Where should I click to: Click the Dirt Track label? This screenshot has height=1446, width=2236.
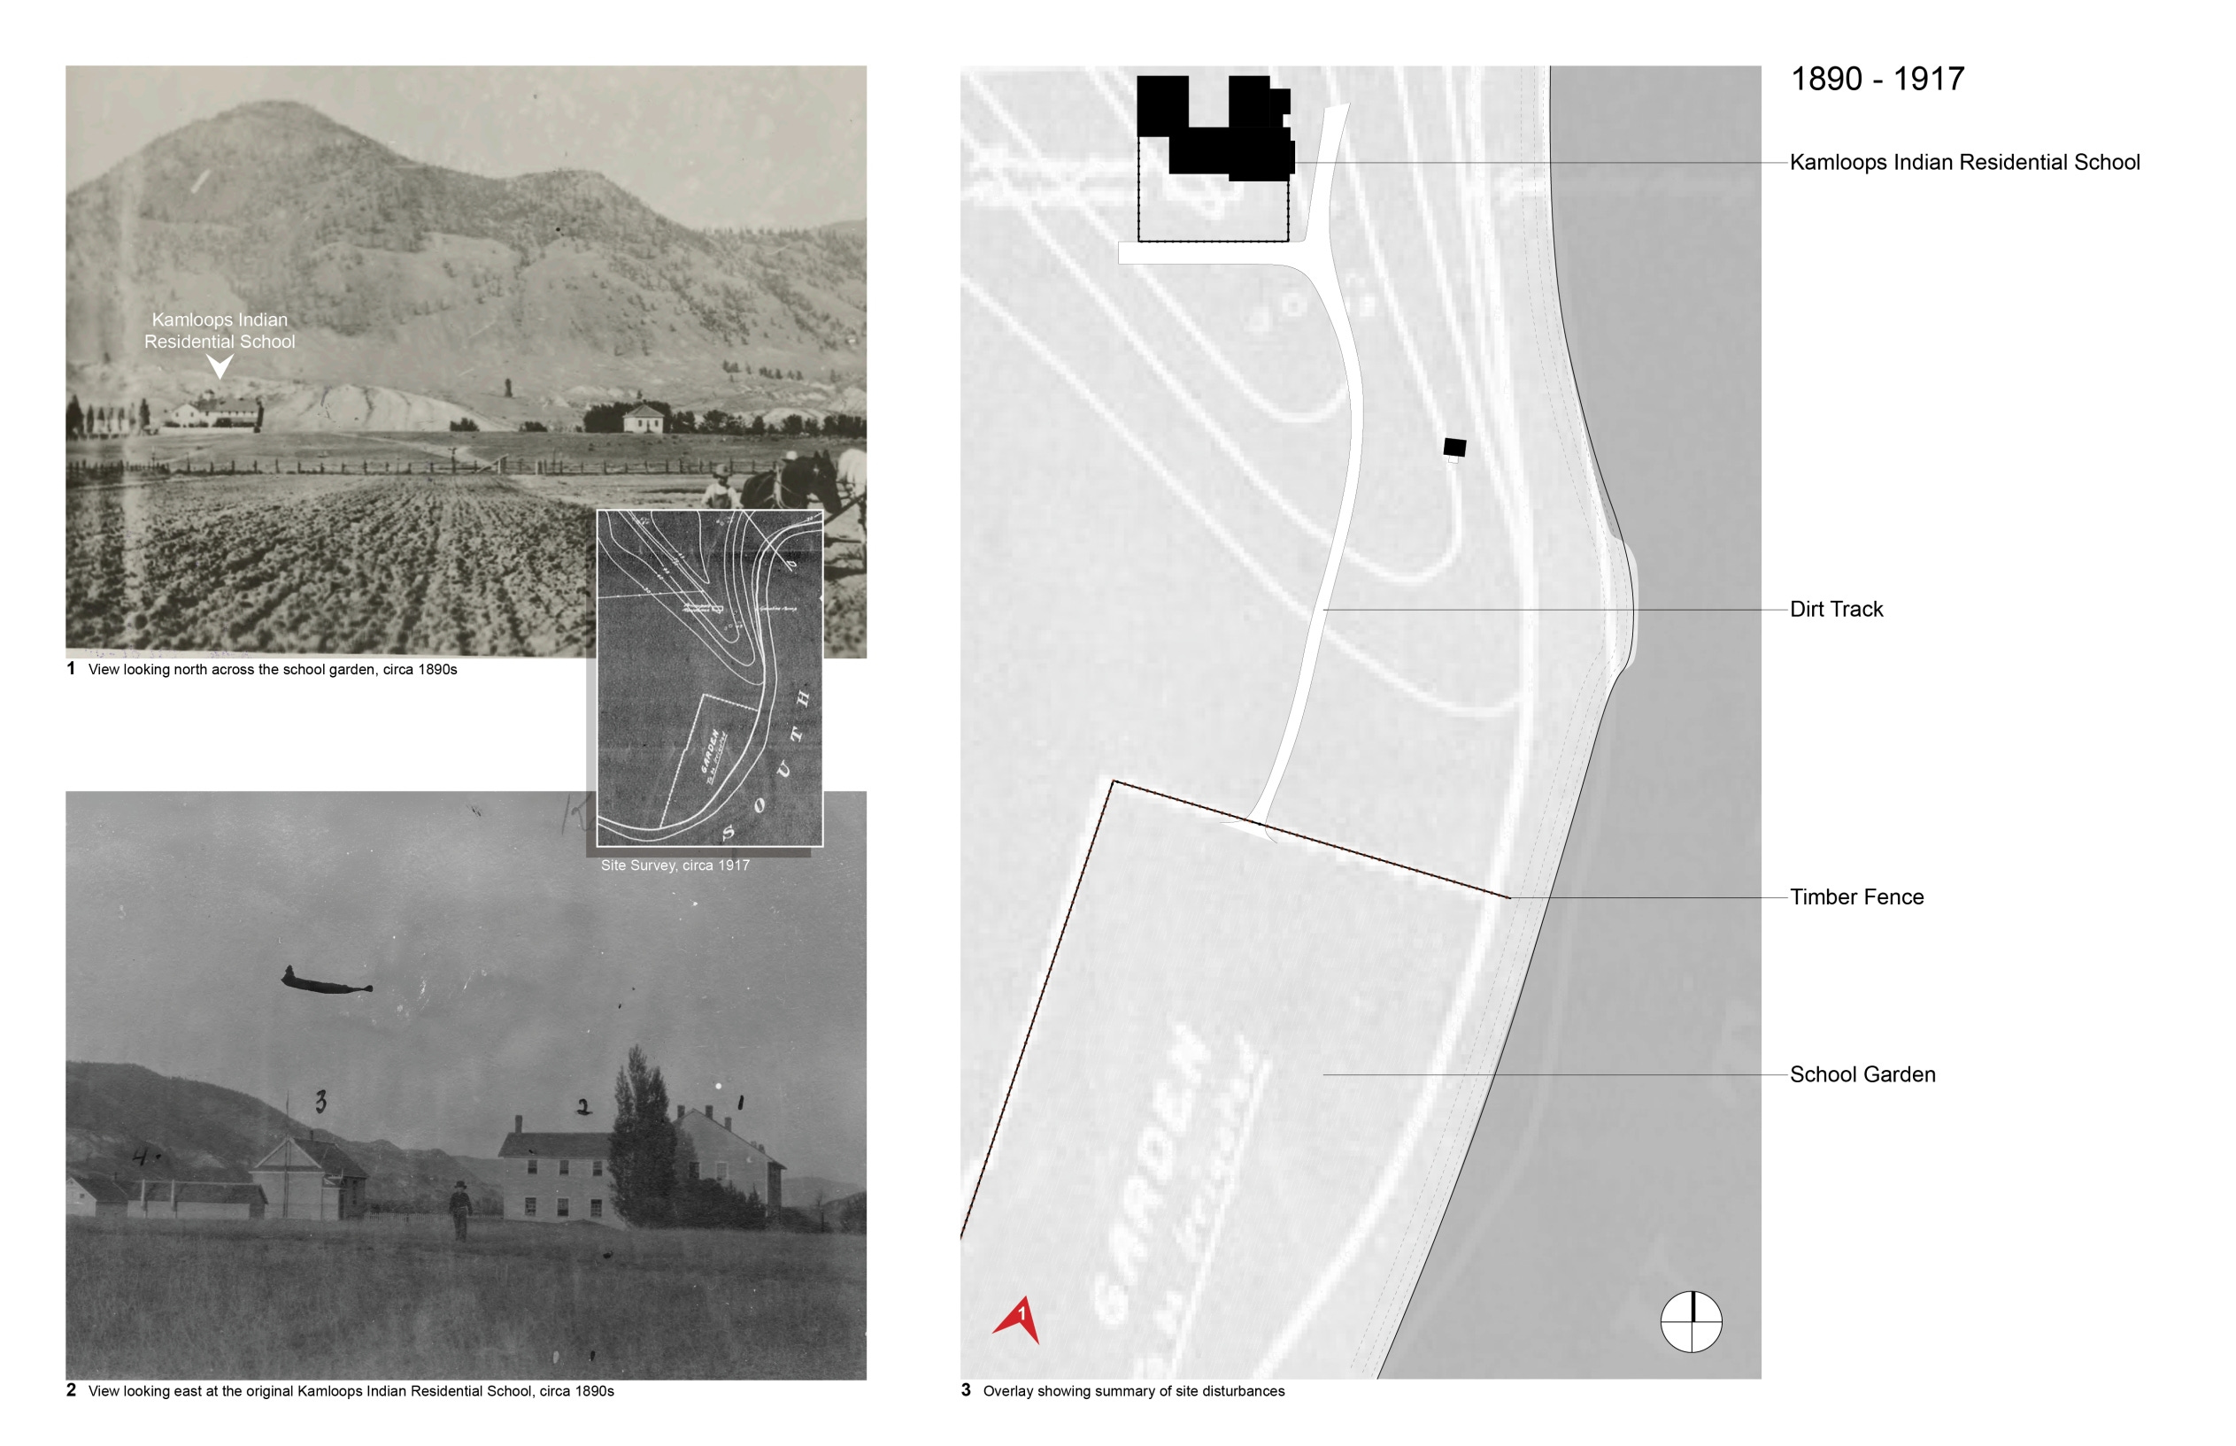[1836, 610]
